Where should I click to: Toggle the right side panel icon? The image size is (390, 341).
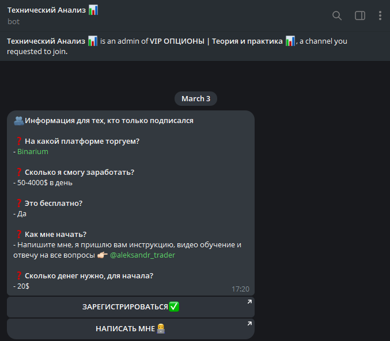[x=360, y=16]
